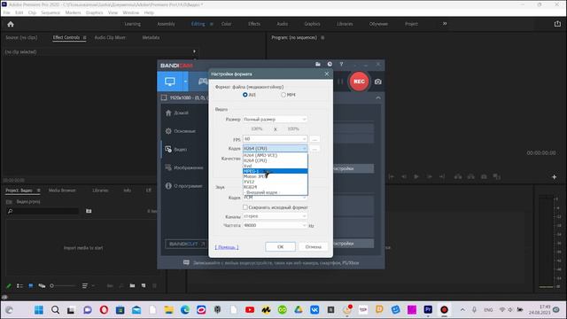Open Program monitor button editor plus icon

pos(554,177)
